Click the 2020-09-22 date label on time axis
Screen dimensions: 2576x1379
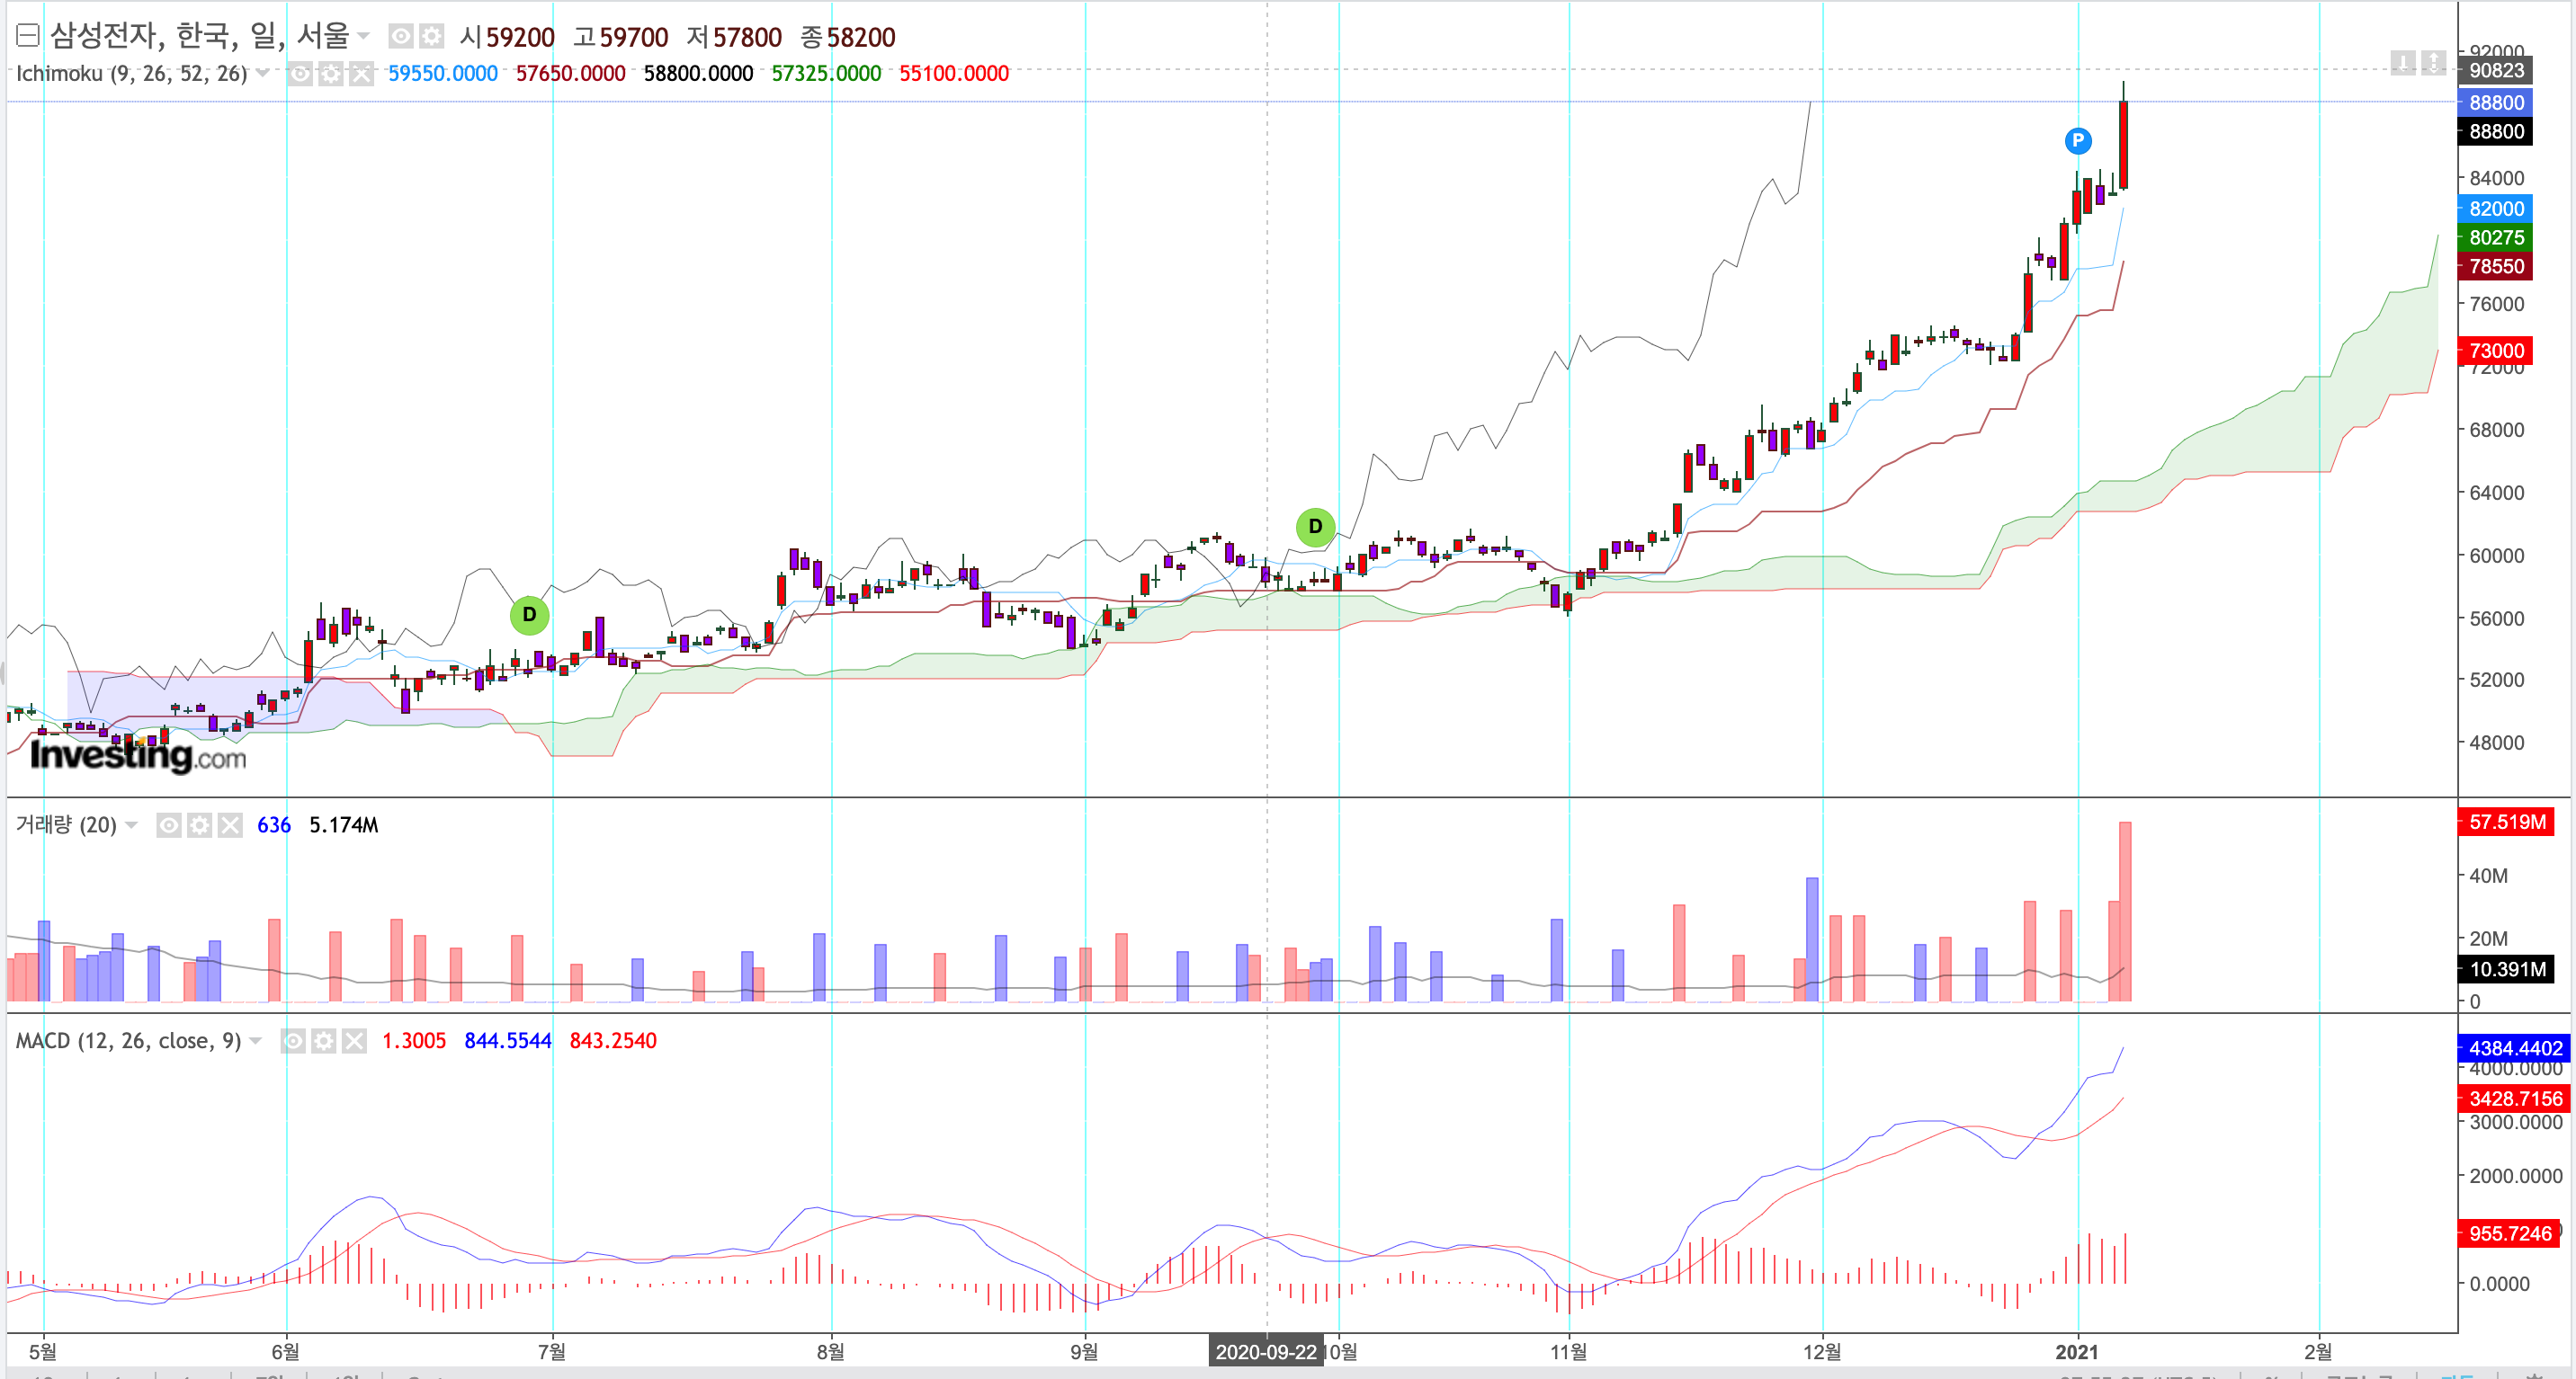[x=1265, y=1351]
